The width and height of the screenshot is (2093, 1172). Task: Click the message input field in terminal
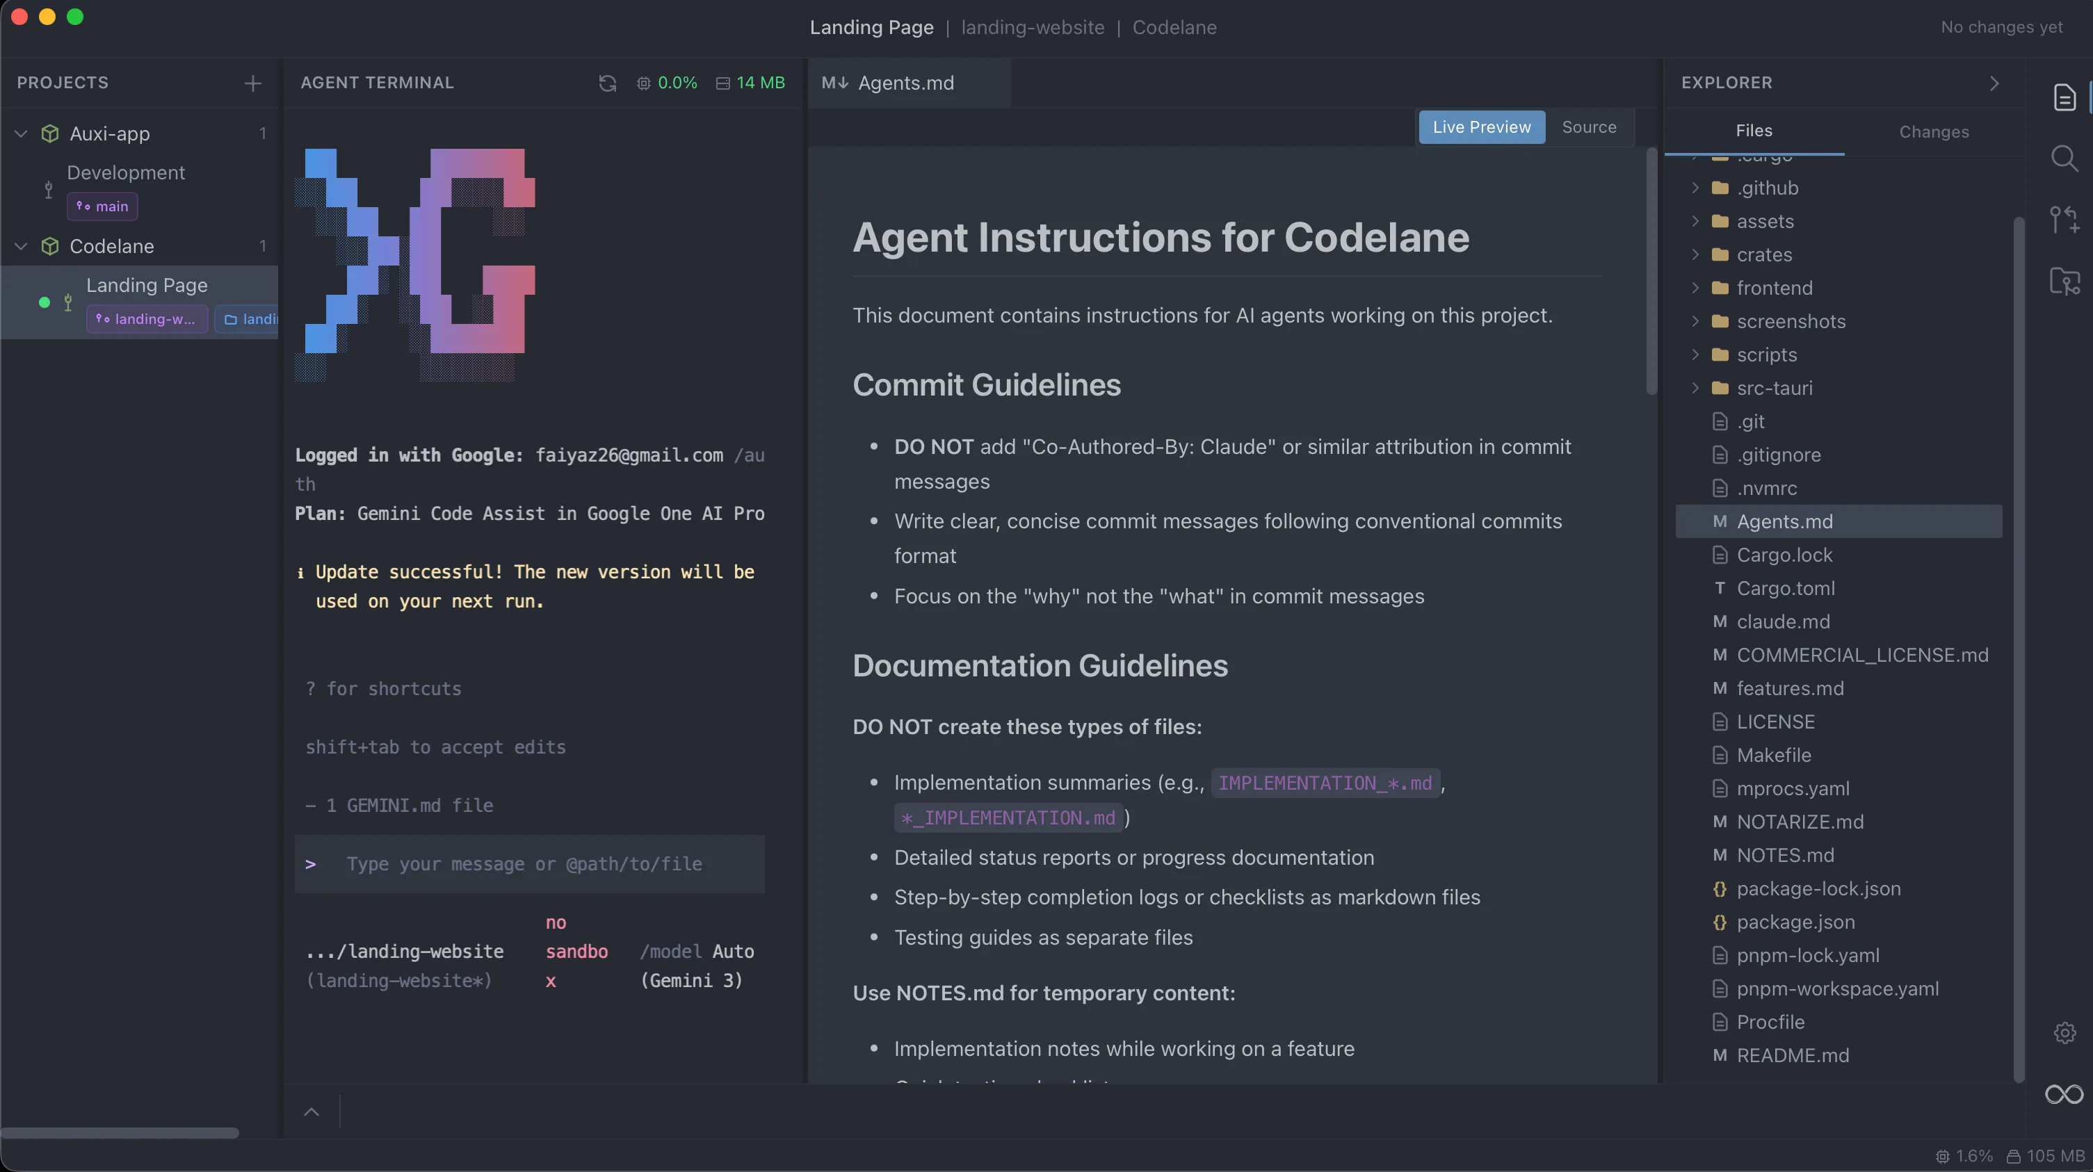528,864
